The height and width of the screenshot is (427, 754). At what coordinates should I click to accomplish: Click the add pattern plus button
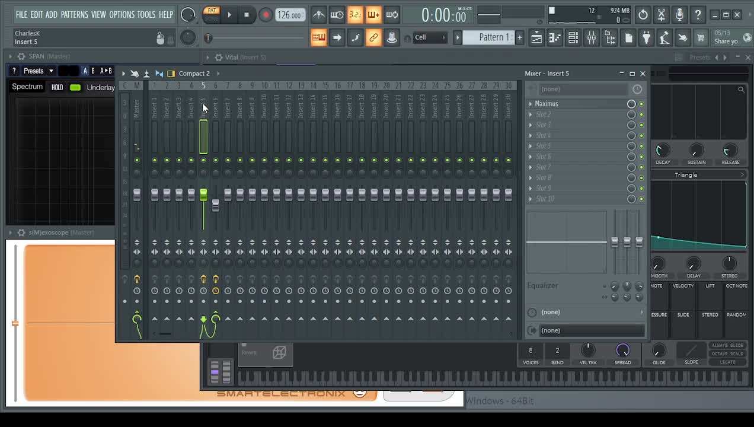pos(520,37)
